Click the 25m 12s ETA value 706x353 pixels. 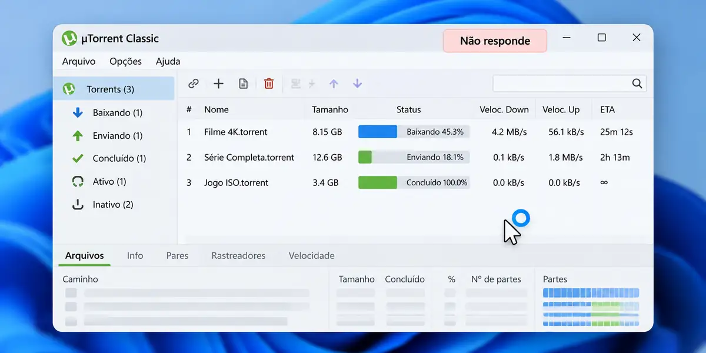pos(616,132)
